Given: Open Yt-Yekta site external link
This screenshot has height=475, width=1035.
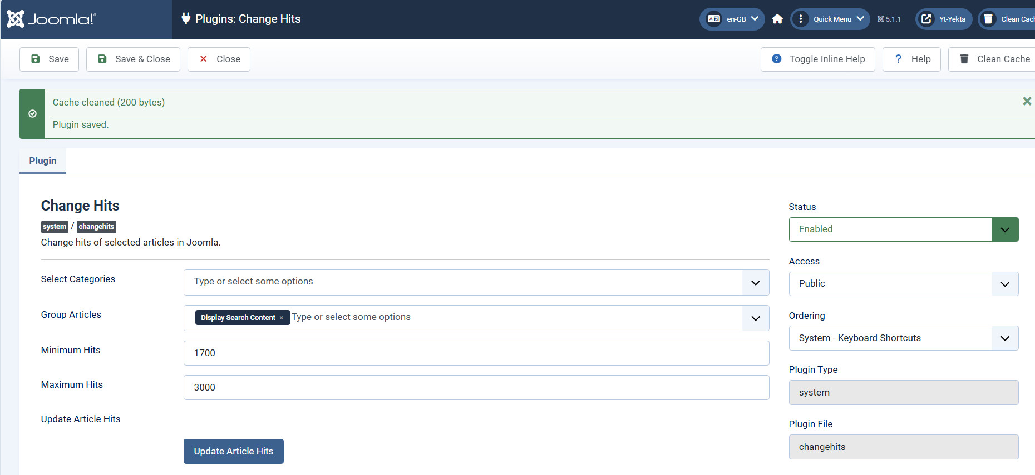Looking at the screenshot, I should 944,19.
